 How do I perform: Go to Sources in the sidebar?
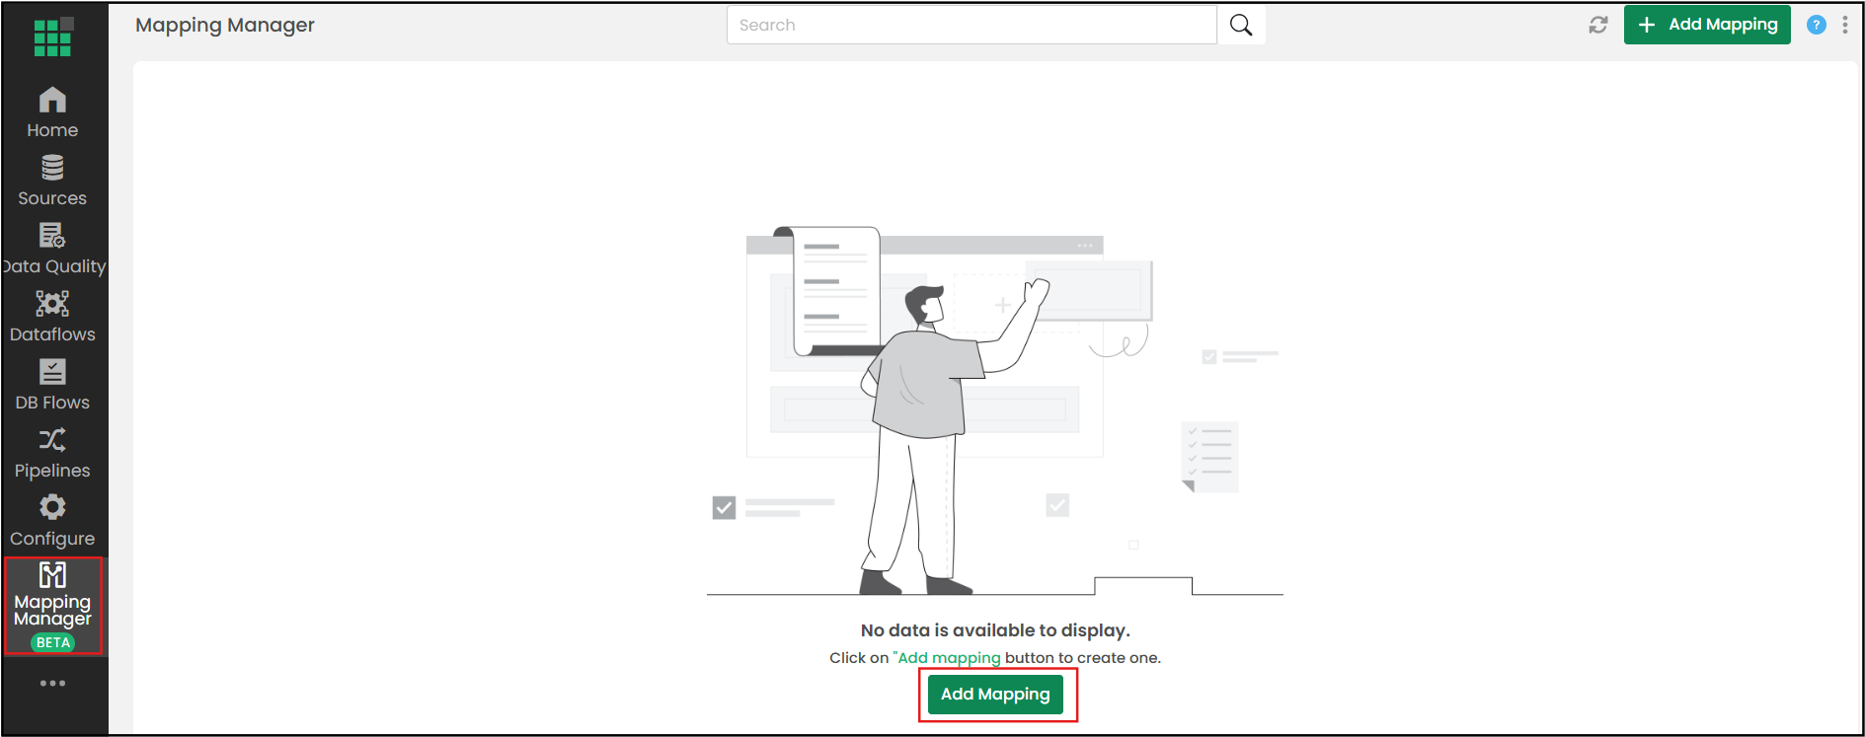pyautogui.click(x=52, y=182)
